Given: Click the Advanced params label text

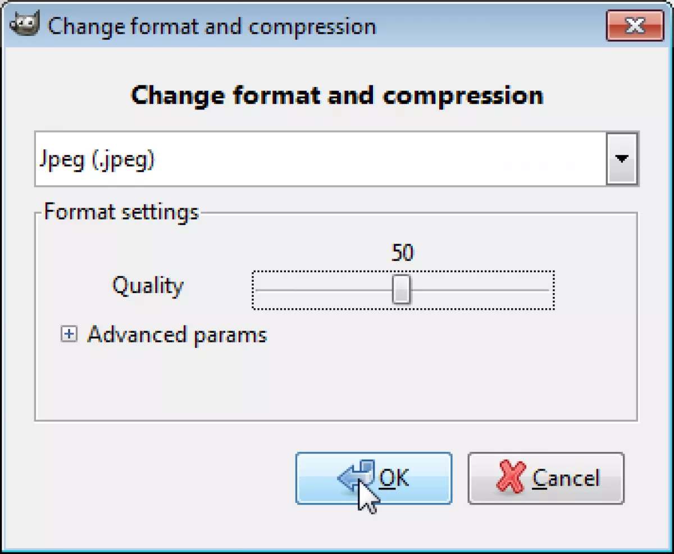Looking at the screenshot, I should 177,335.
